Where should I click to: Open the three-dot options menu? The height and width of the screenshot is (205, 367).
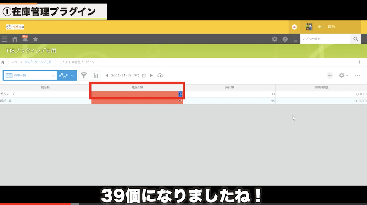pyautogui.click(x=358, y=76)
